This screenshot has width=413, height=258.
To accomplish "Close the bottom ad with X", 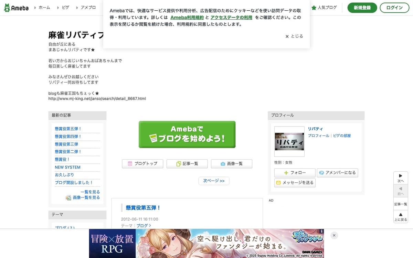I will click(x=334, y=235).
